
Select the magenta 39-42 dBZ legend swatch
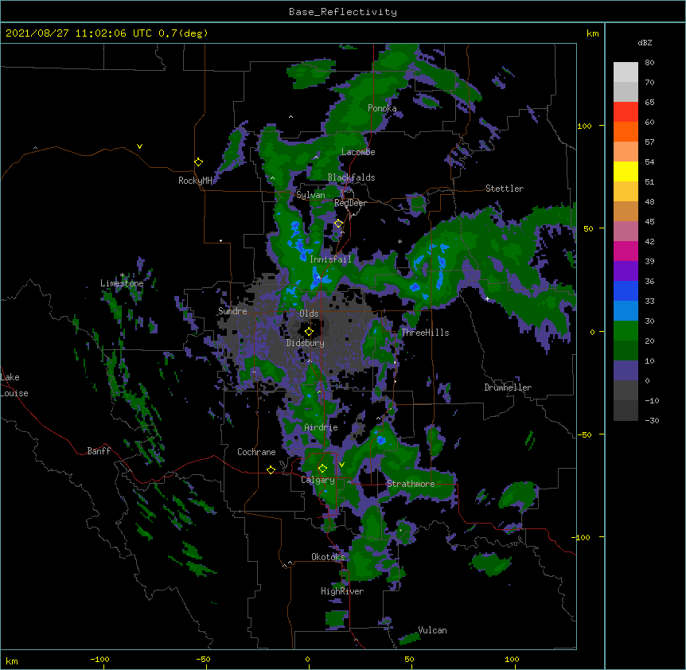point(626,251)
